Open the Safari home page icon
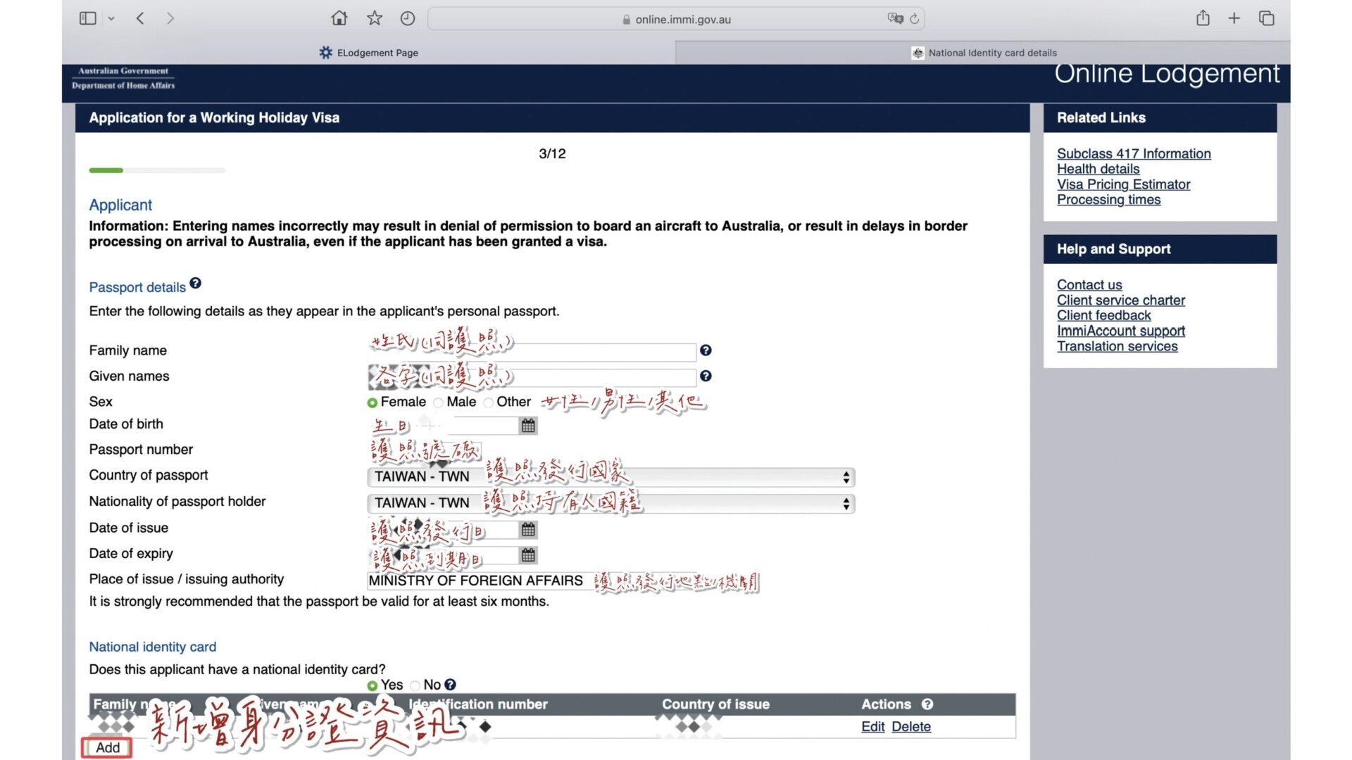Image resolution: width=1352 pixels, height=760 pixels. coord(339,19)
